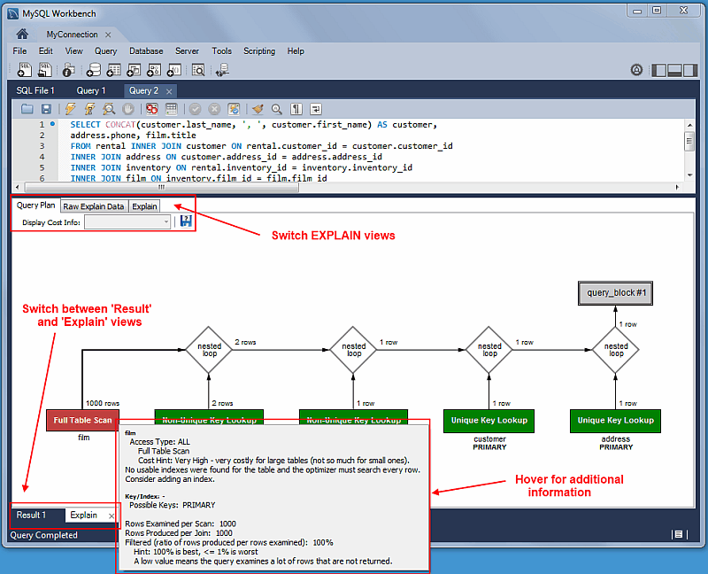Click the red Full Table Scan node
The image size is (708, 574).
point(82,420)
